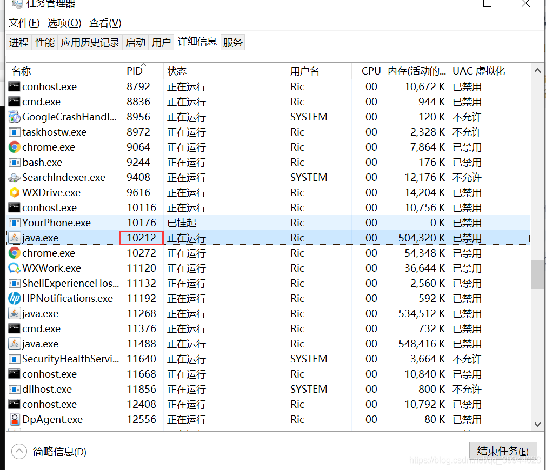Select PID value 10212
The width and height of the screenshot is (546, 470).
(x=142, y=238)
